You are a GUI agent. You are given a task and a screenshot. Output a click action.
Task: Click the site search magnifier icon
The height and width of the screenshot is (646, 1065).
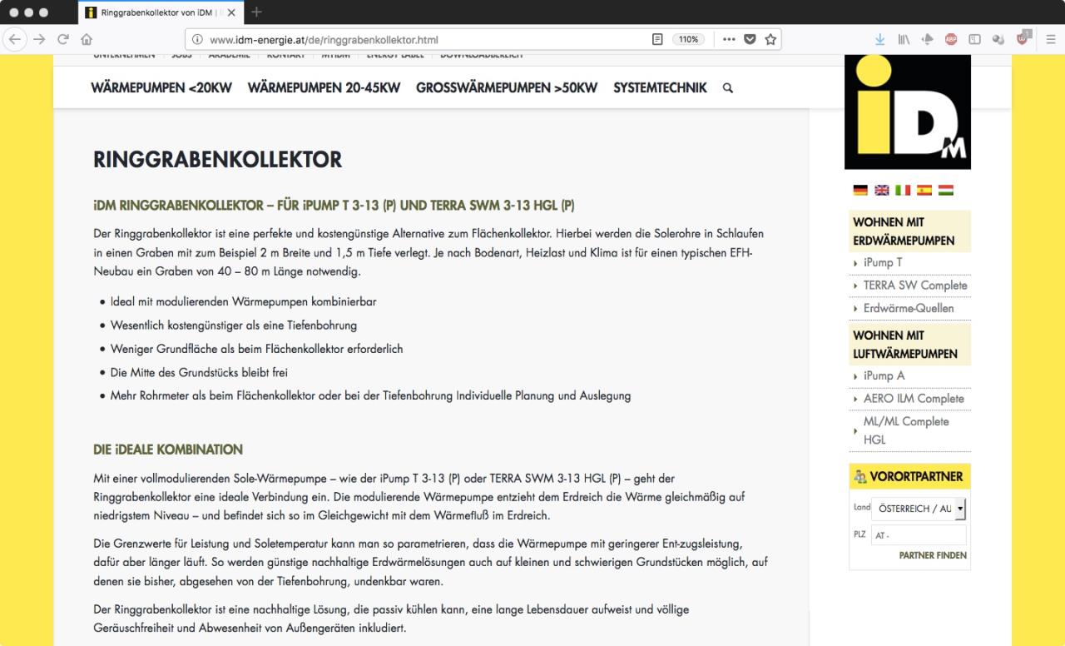pyautogui.click(x=728, y=88)
